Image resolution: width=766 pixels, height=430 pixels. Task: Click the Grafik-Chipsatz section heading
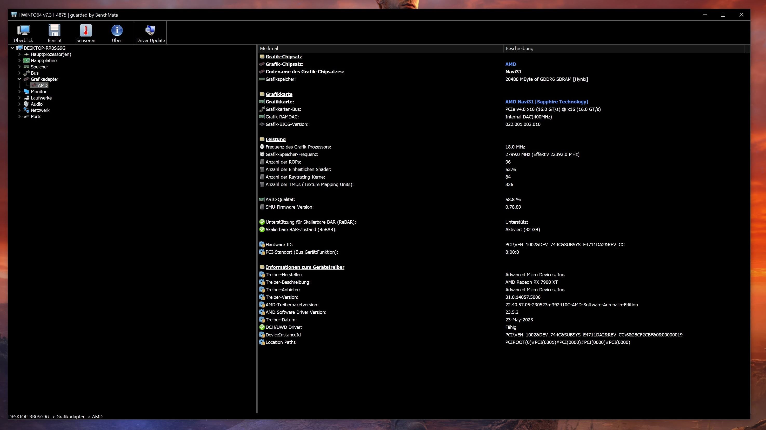[x=283, y=57]
